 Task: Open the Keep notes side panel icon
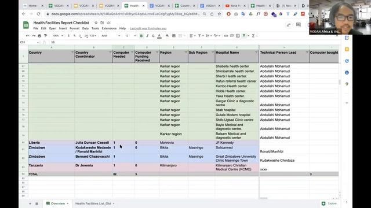[x=347, y=49]
